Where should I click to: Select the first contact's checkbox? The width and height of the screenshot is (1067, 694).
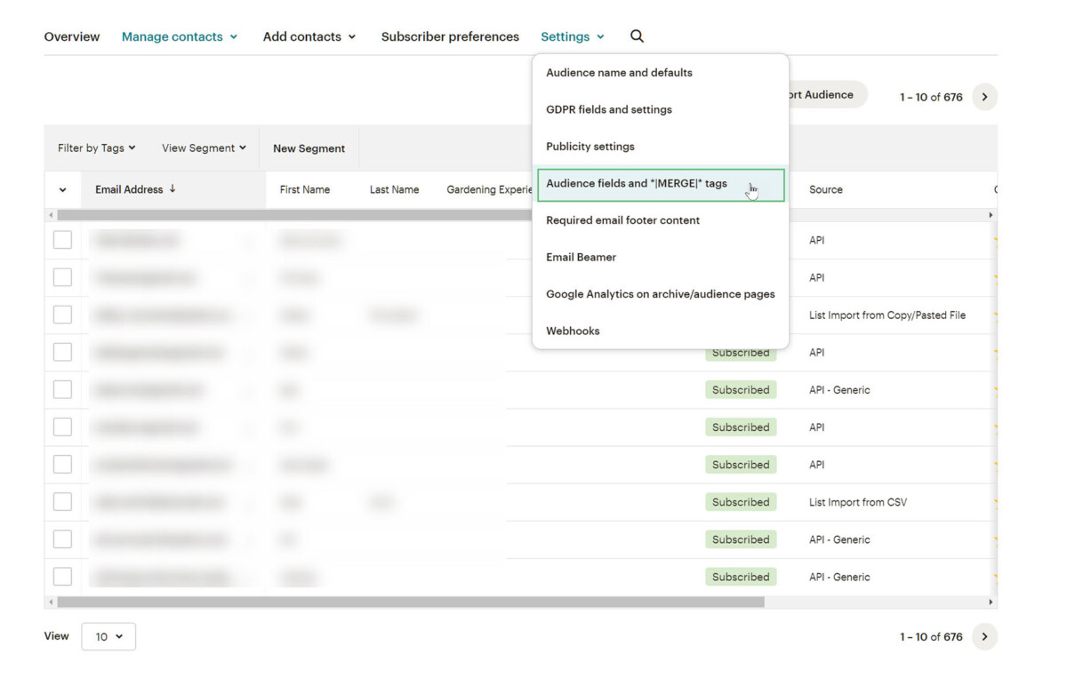coord(63,239)
